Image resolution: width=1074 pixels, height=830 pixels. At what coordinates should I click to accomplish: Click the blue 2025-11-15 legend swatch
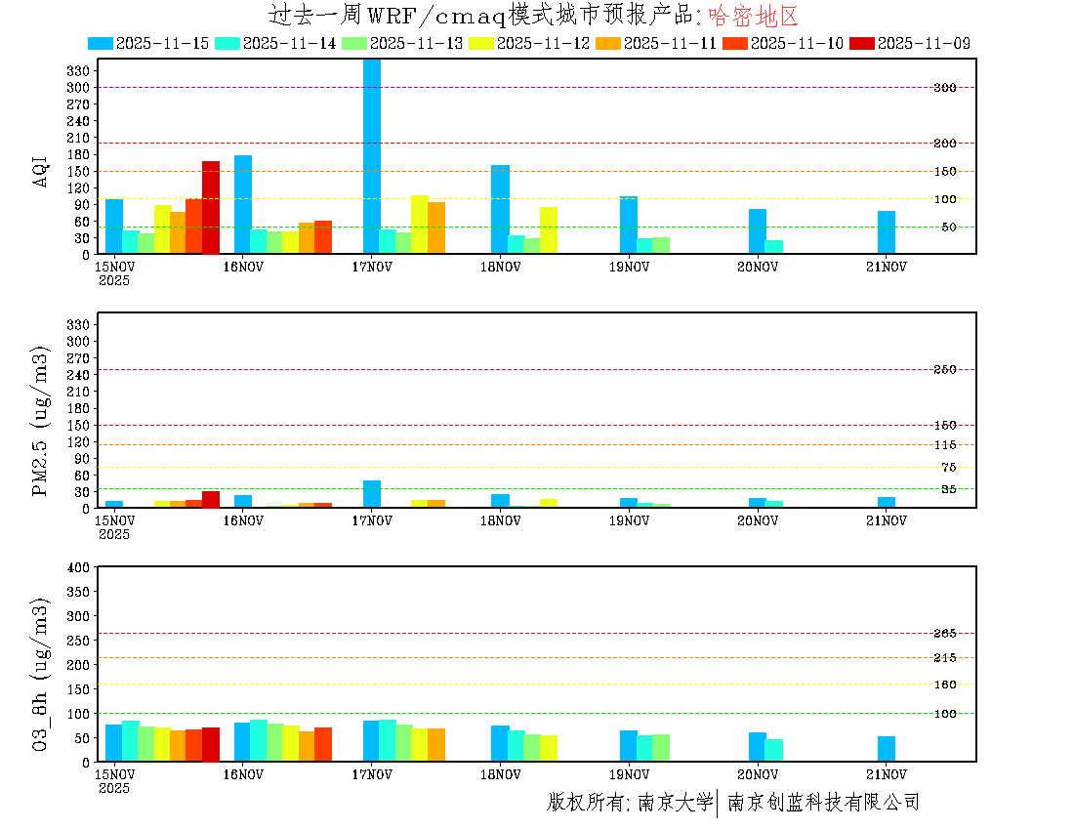coord(101,43)
